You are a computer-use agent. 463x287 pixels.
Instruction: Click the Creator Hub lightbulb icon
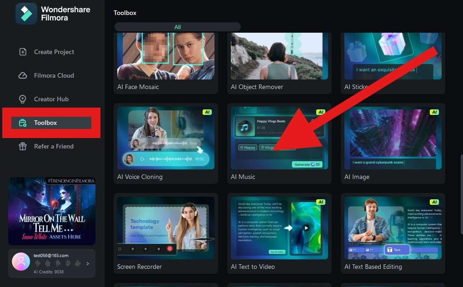point(23,99)
